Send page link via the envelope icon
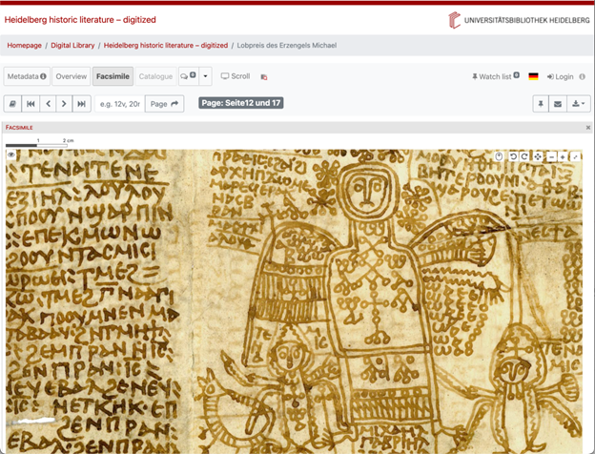Viewport: 595px width, 454px height. pos(558,104)
